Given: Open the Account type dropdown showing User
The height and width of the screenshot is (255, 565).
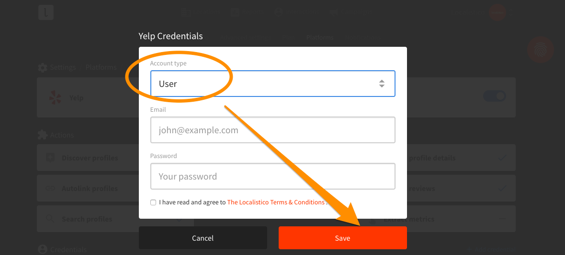Looking at the screenshot, I should click(x=273, y=84).
